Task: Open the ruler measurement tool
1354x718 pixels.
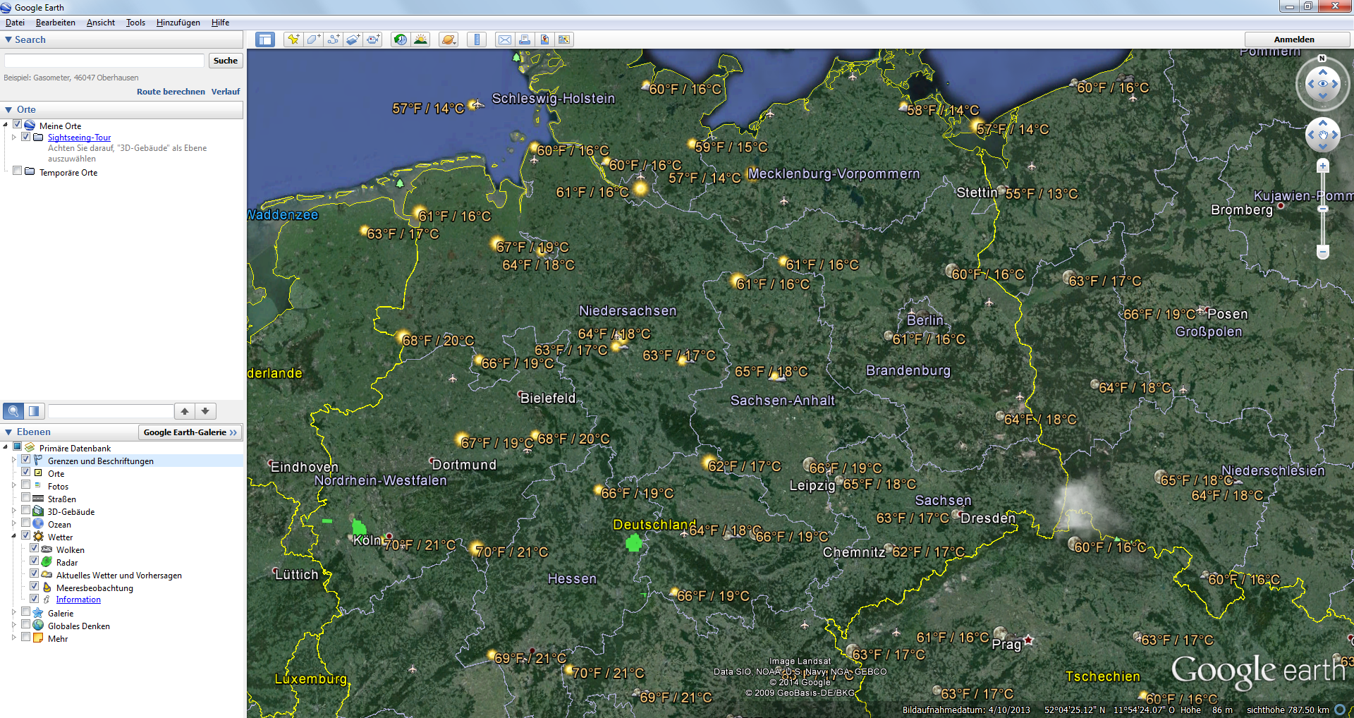Action: pyautogui.click(x=477, y=39)
